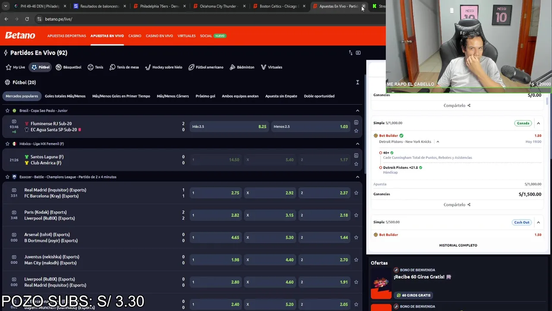
Task: Collapse Detroit Pistons - New York Knicks selections
Action: pyautogui.click(x=438, y=142)
